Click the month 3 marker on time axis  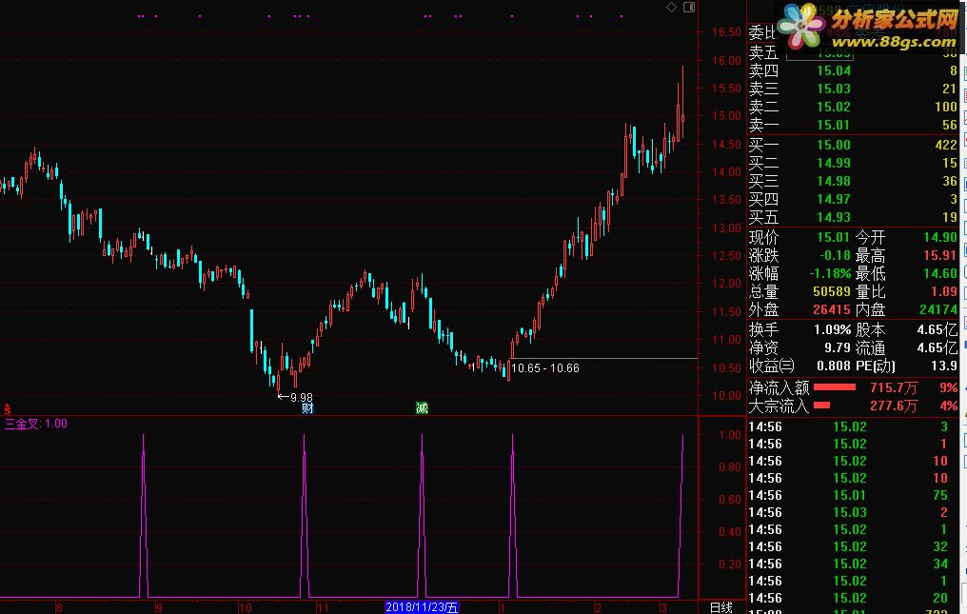(663, 608)
